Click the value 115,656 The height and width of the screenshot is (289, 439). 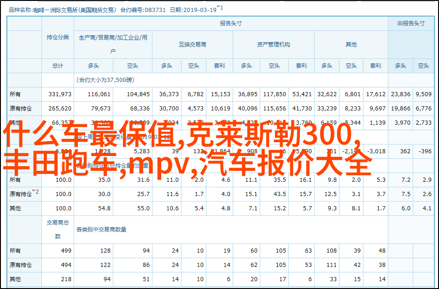pyautogui.click(x=275, y=109)
